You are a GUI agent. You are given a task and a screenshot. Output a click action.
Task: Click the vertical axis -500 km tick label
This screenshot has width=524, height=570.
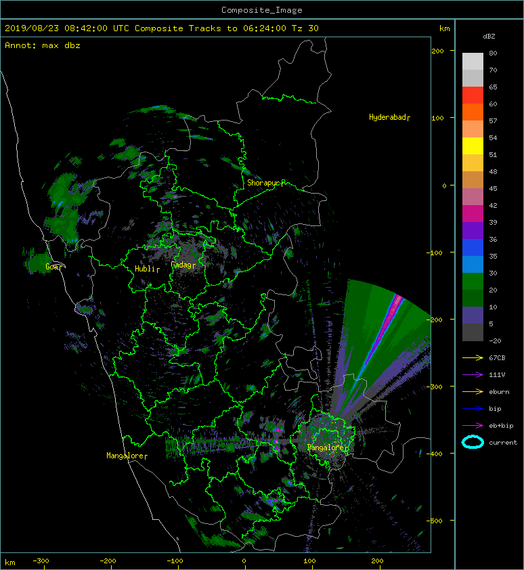pyautogui.click(x=435, y=521)
